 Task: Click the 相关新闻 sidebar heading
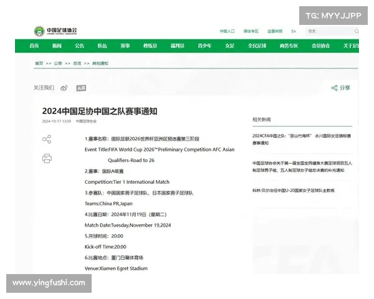click(x=262, y=120)
